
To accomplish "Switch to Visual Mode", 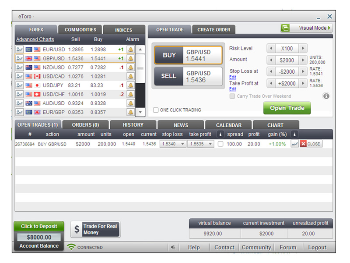I will 307,28.
